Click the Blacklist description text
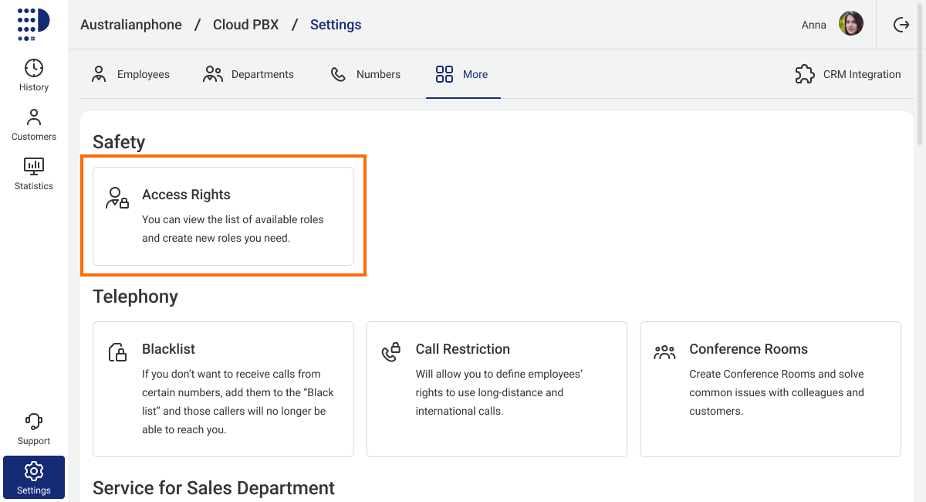This screenshot has height=502, width=926. coord(238,402)
